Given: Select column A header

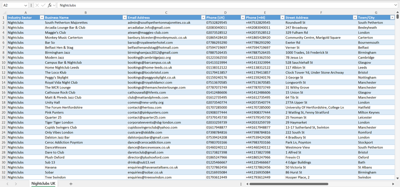Looking at the screenshot, I should click(26, 13).
